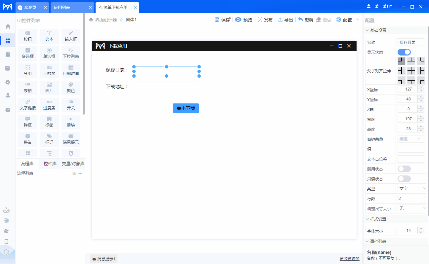Add a 开关 switch control

(x=71, y=105)
